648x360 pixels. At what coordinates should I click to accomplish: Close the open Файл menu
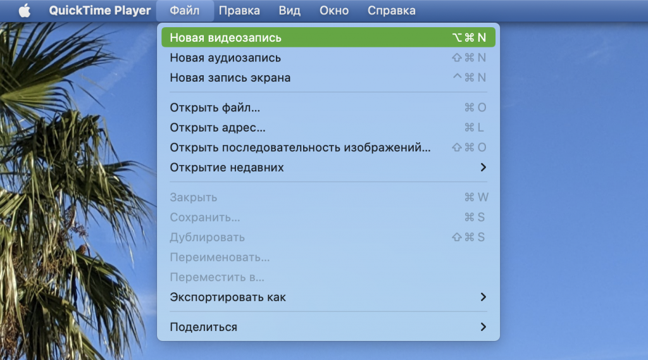point(185,11)
